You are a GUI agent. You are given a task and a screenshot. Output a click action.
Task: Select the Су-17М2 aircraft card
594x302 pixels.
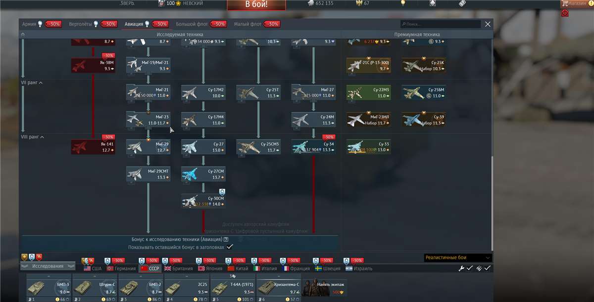[x=203, y=92]
